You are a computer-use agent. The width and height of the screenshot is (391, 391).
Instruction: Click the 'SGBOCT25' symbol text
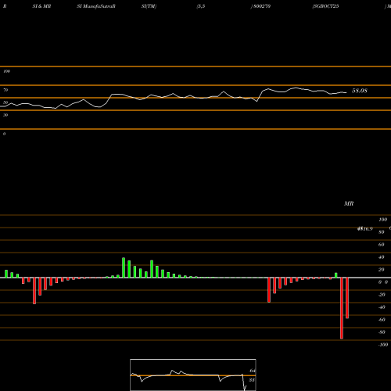tap(326, 6)
